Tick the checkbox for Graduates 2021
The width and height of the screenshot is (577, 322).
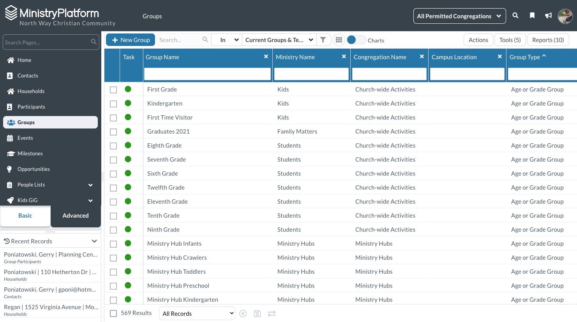coord(113,132)
